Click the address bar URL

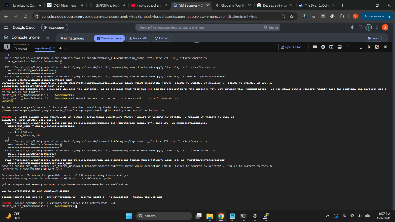click(149, 16)
